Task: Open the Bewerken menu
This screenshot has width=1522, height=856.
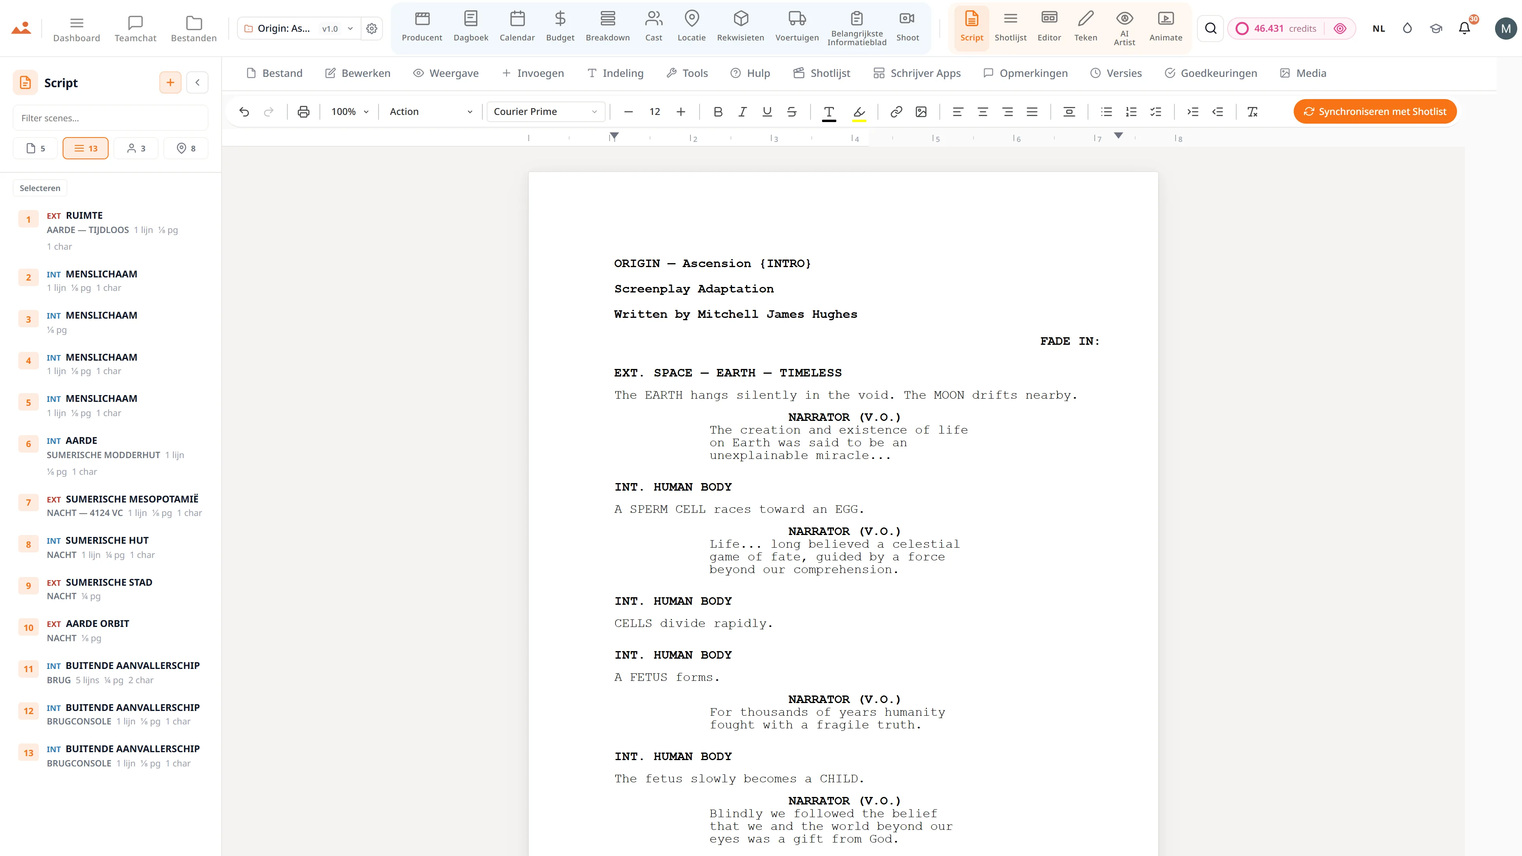Action: (x=358, y=73)
